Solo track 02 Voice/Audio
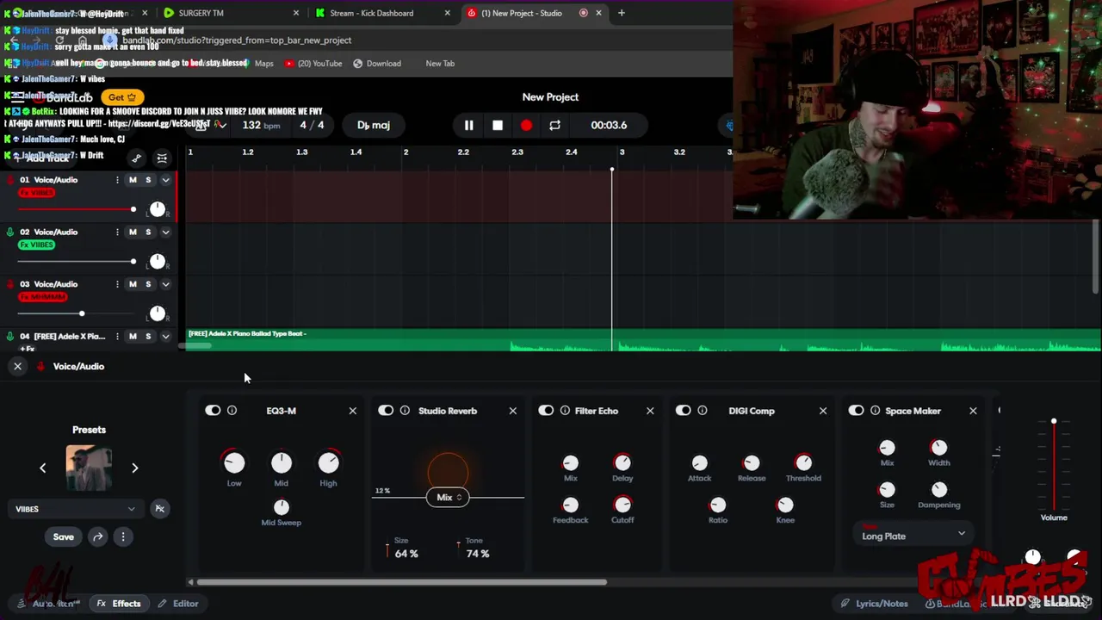 (148, 232)
